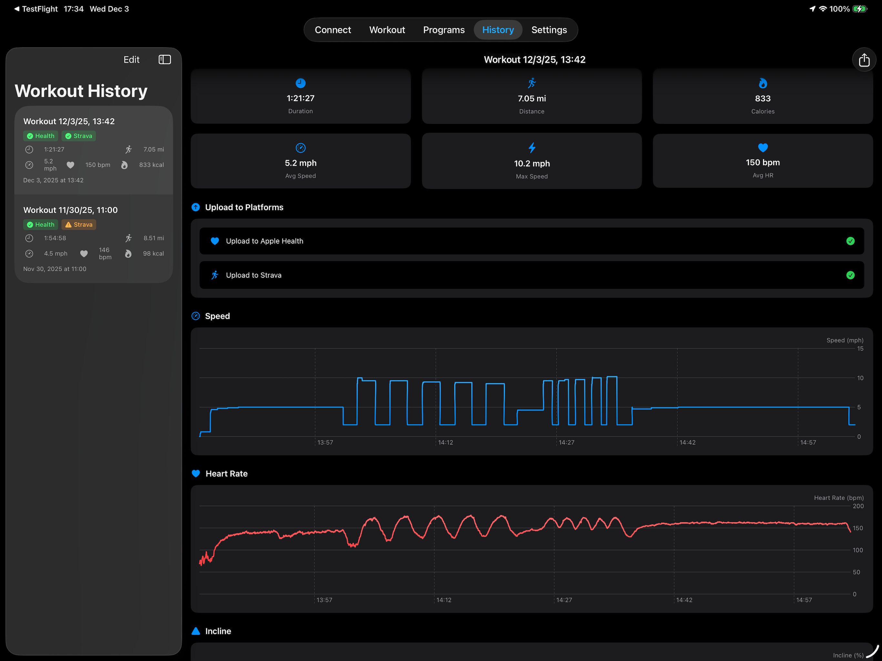The width and height of the screenshot is (882, 661).
Task: Toggle the sidebar panel icon
Action: click(165, 60)
